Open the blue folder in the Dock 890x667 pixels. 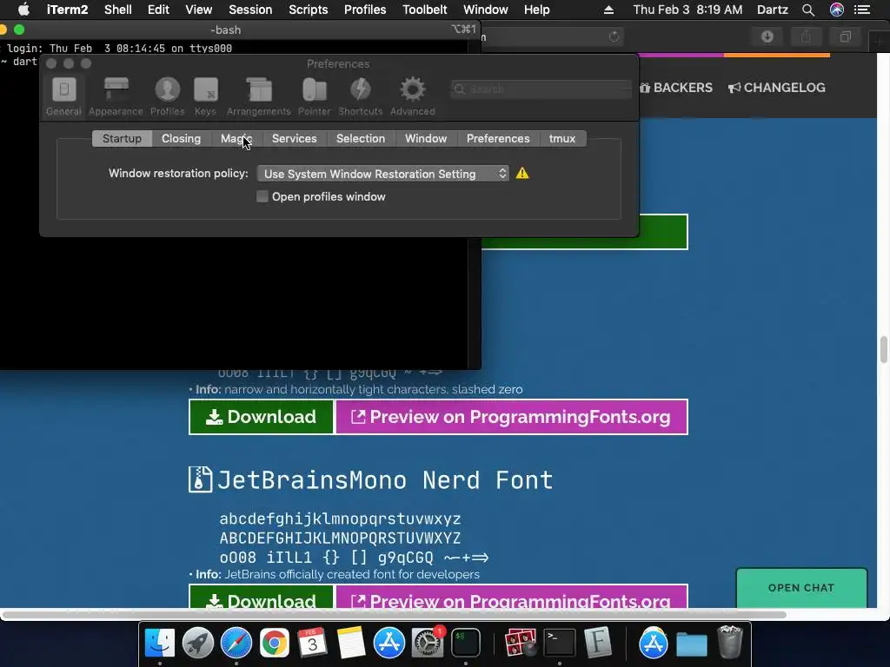point(692,644)
